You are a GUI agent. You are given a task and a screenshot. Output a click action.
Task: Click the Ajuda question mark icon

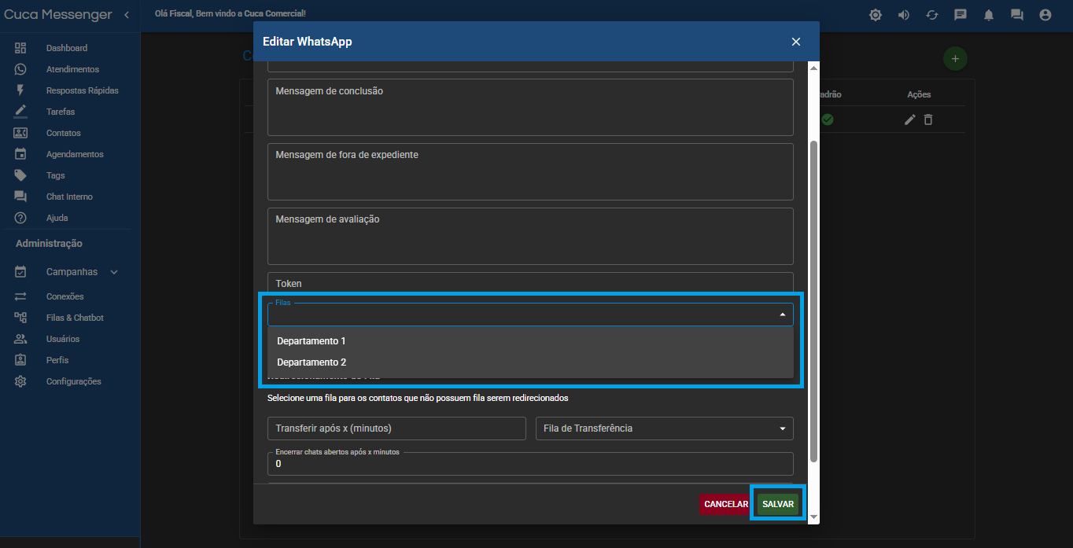click(20, 218)
